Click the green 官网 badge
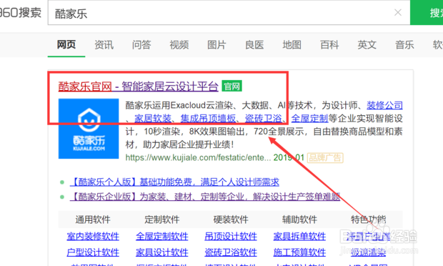The width and height of the screenshot is (443, 266). pyautogui.click(x=232, y=87)
